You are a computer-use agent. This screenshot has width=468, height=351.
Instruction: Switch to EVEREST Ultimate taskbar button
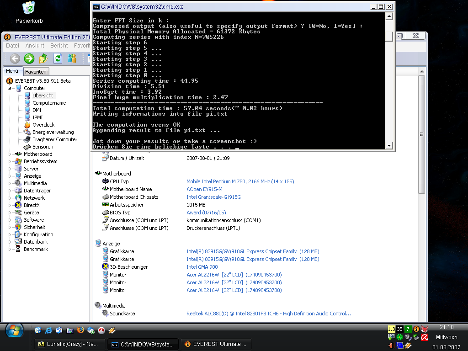pyautogui.click(x=216, y=344)
